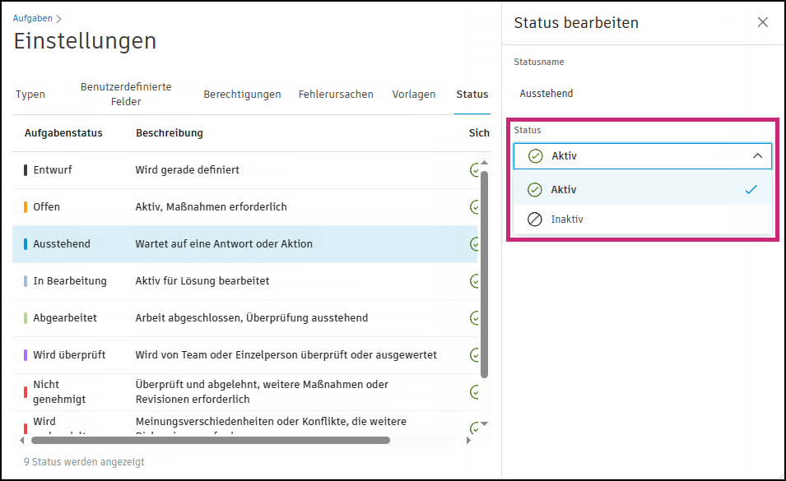The height and width of the screenshot is (481, 786).
Task: Click the check icon in Offen row
Action: [x=475, y=207]
